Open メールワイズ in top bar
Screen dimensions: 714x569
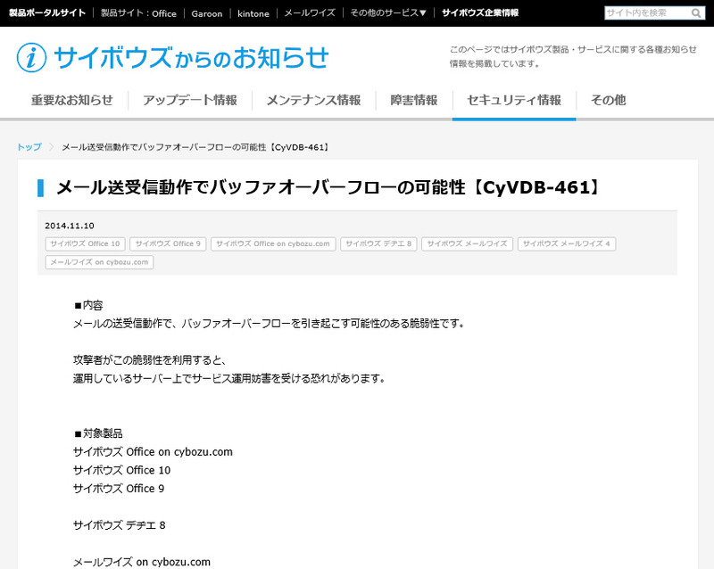pos(309,13)
